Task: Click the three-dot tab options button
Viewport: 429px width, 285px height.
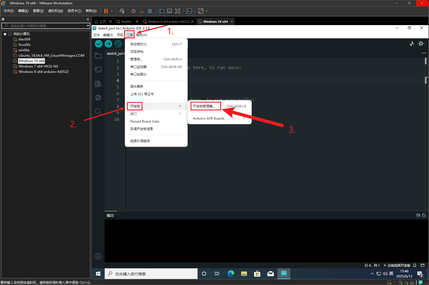Action: click(424, 53)
